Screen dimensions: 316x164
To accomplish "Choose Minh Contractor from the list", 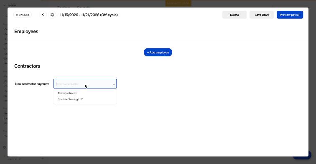I will 67,93.
